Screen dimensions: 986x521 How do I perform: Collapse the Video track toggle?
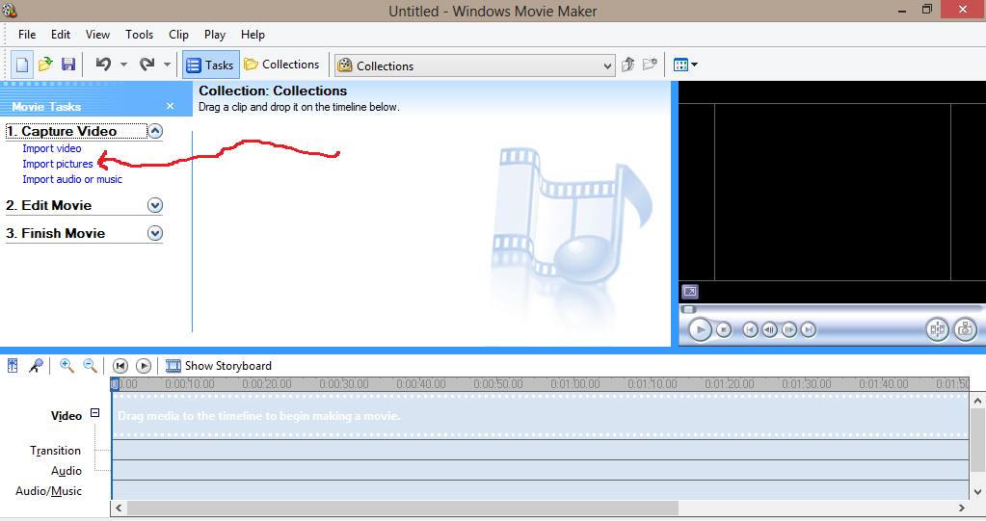coord(95,413)
